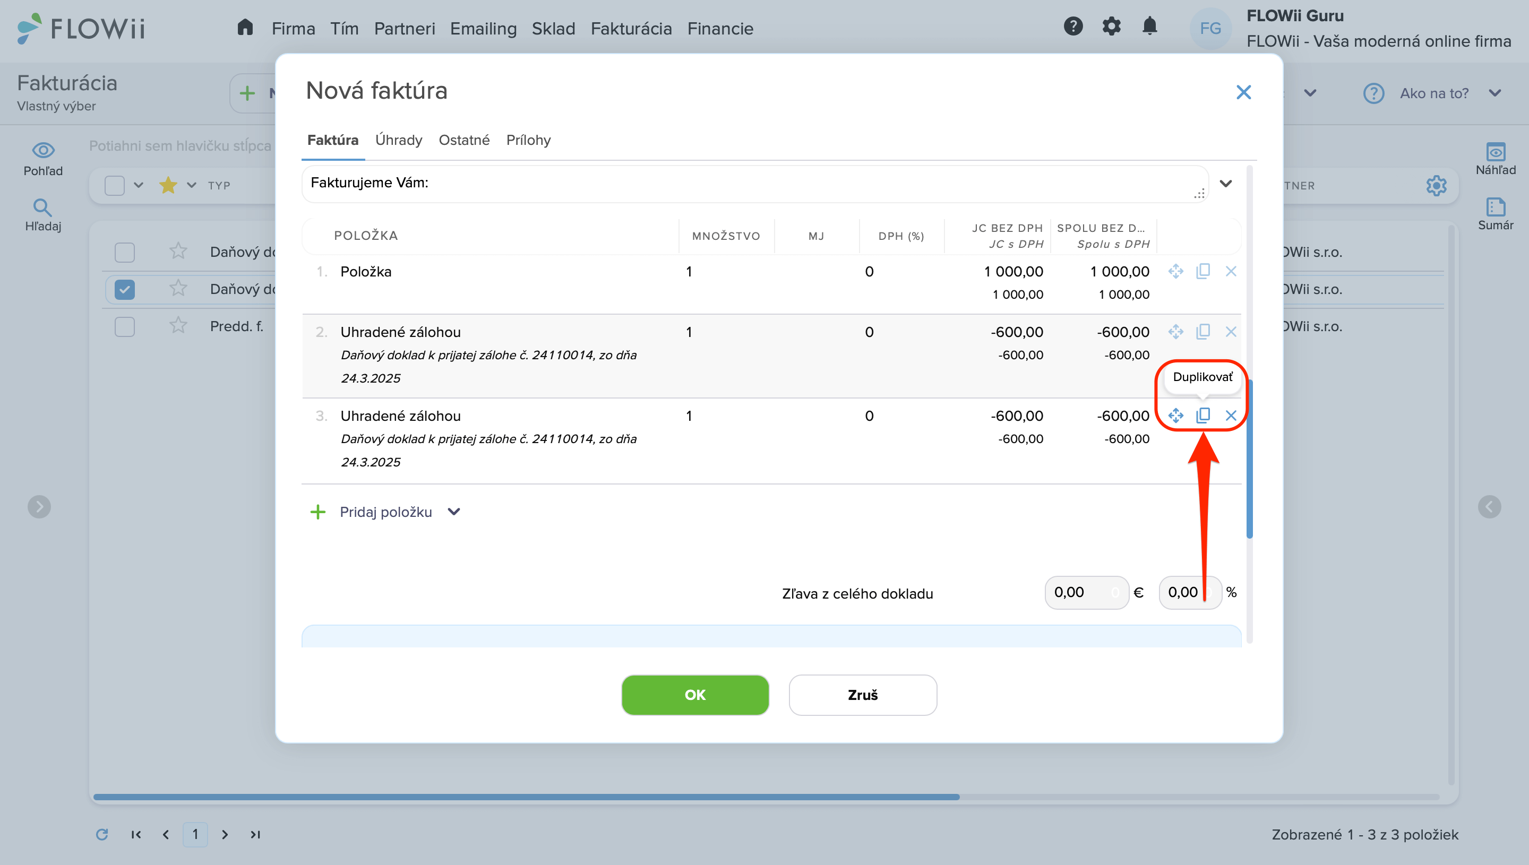Open the Pohľad view icon in sidebar
Image resolution: width=1529 pixels, height=865 pixels.
(x=43, y=159)
